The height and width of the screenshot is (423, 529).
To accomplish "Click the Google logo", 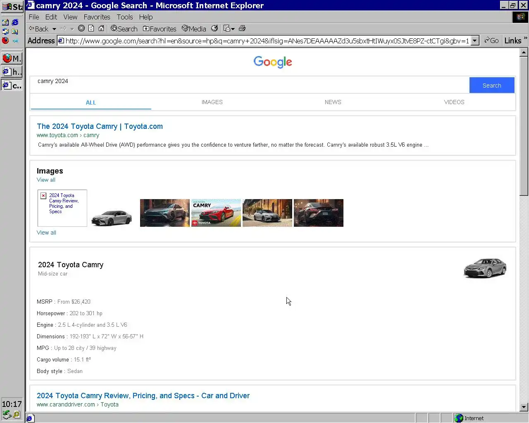I will pos(273,62).
